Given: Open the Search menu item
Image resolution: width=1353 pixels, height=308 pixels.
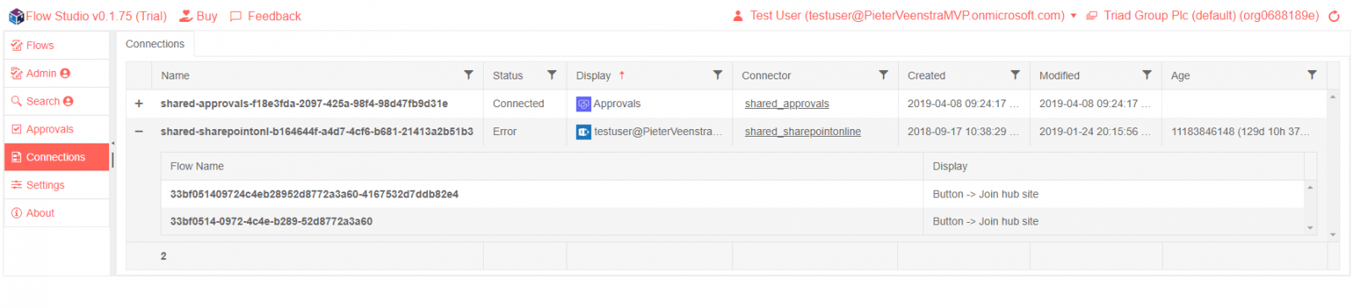Looking at the screenshot, I should click(x=57, y=101).
